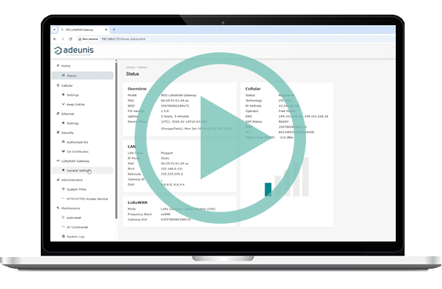The height and width of the screenshot is (289, 442).
Task: Click the Overview card heading
Action: pyautogui.click(x=137, y=89)
